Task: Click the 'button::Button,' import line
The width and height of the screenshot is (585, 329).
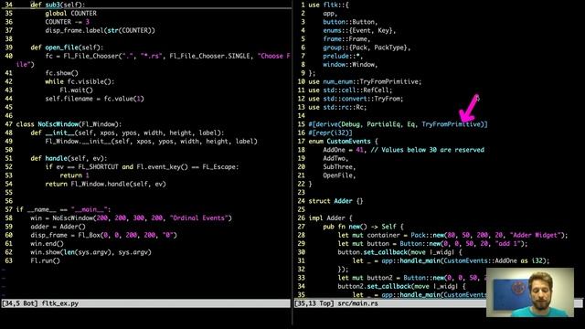Action: pyautogui.click(x=350, y=22)
